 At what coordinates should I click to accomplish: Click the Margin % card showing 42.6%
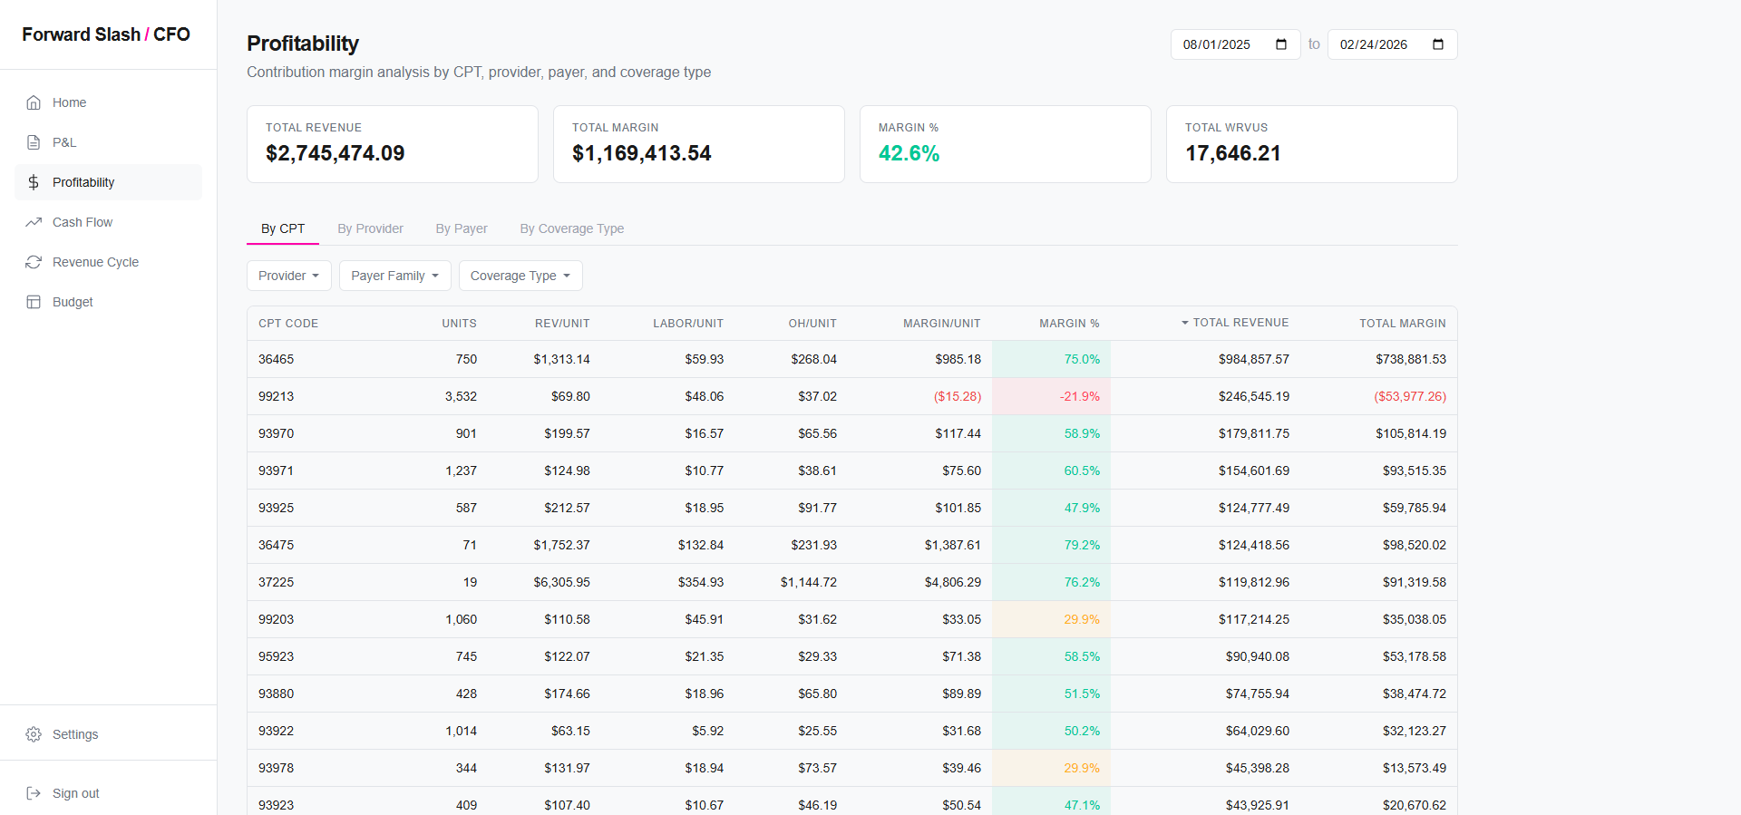pyautogui.click(x=1006, y=144)
